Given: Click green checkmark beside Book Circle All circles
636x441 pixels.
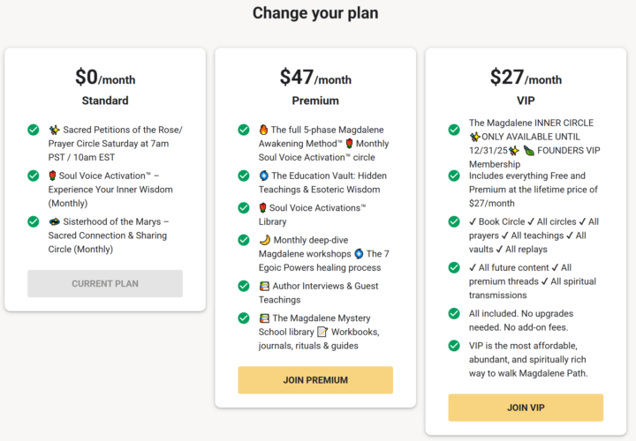Looking at the screenshot, I should coord(454,221).
